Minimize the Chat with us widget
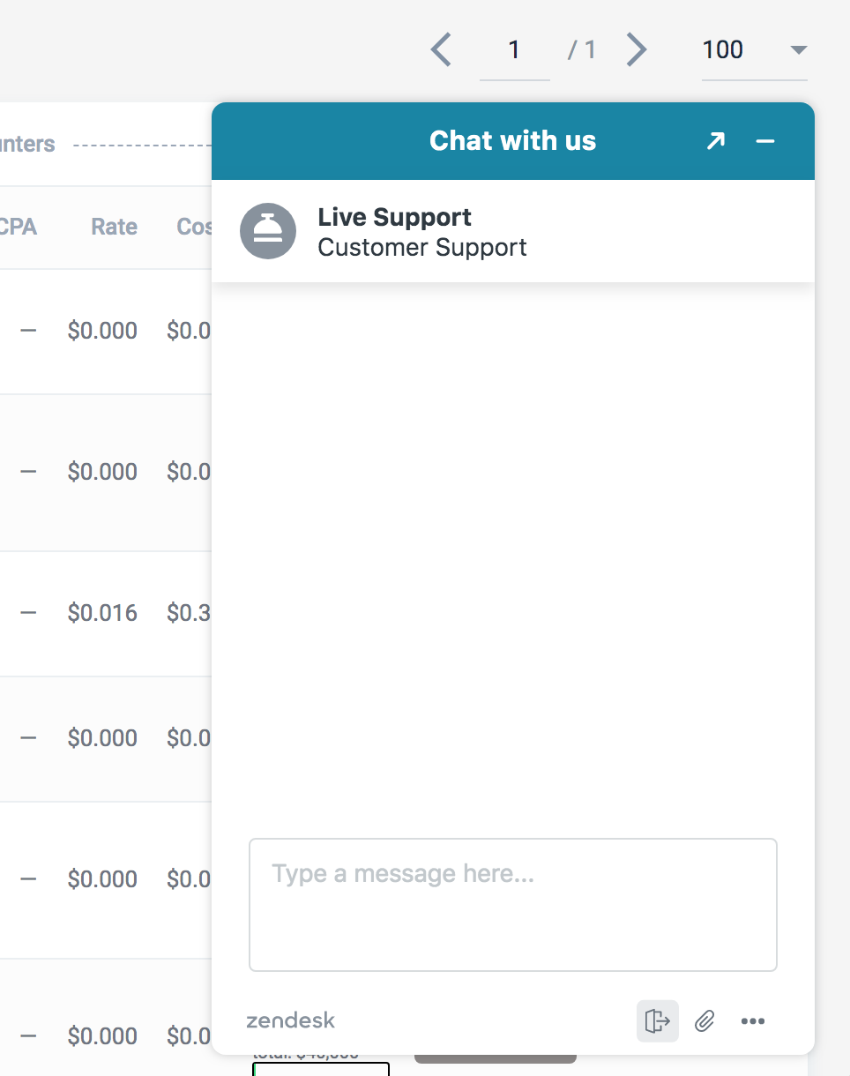The height and width of the screenshot is (1076, 850). pyautogui.click(x=765, y=141)
